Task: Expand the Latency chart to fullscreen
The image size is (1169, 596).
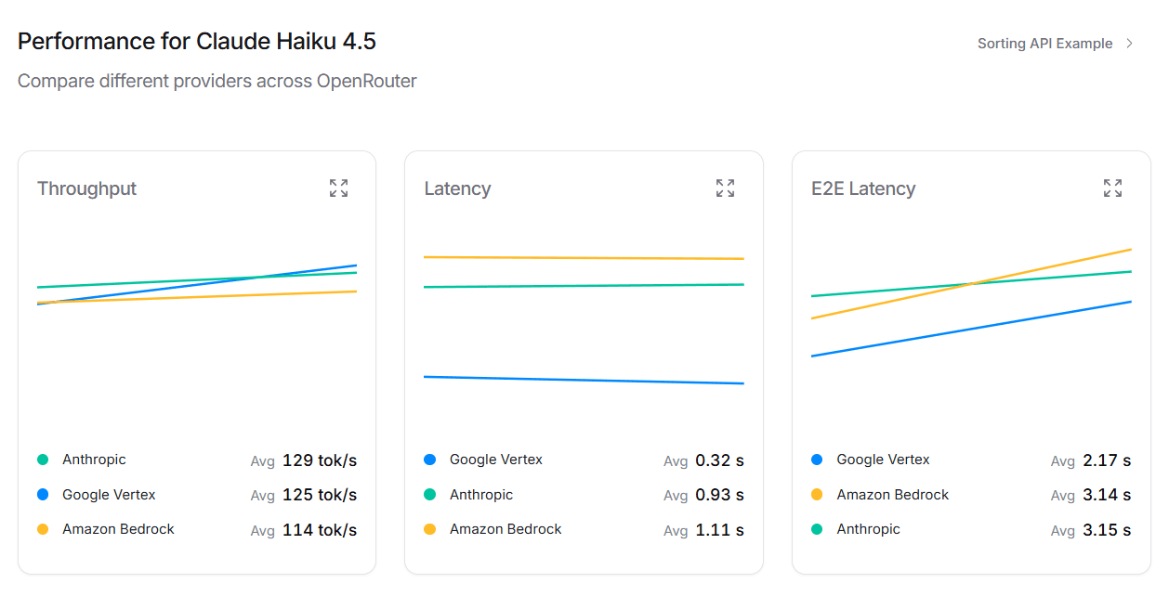Action: [725, 188]
